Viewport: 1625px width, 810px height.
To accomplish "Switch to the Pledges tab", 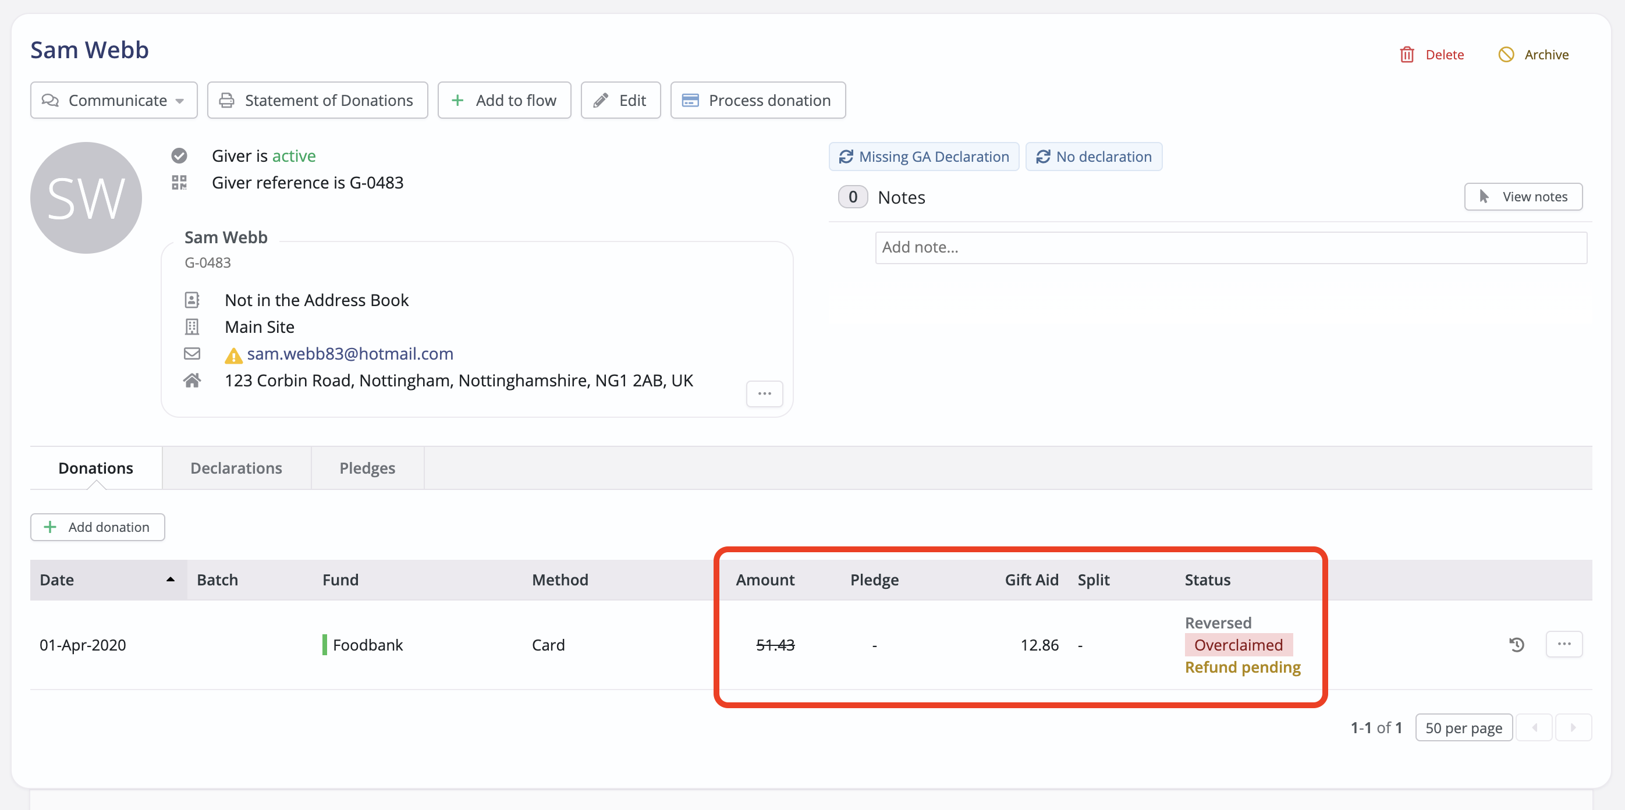I will [367, 468].
